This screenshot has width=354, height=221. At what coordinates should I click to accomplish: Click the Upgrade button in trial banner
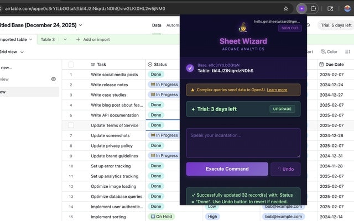click(282, 109)
